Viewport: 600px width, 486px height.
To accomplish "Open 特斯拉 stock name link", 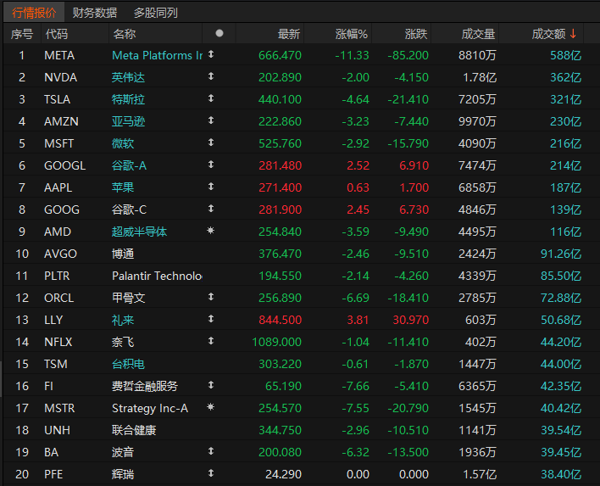I will pos(128,99).
